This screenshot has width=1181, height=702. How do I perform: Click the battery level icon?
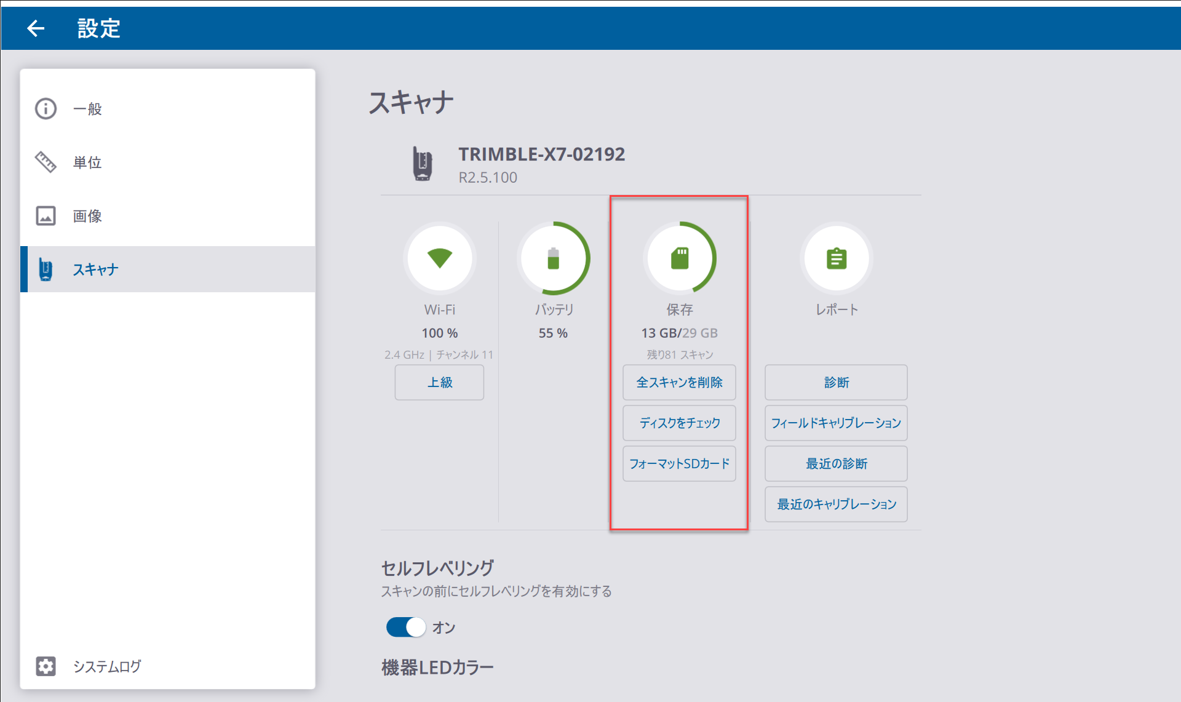point(553,258)
